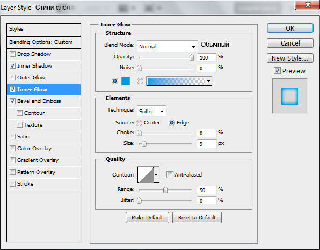The height and width of the screenshot is (250, 320).
Task: Click the Reset to Default button
Action: pos(197,218)
